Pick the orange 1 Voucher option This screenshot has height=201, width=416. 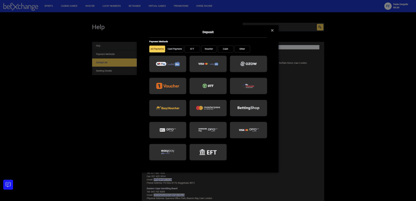click(168, 86)
